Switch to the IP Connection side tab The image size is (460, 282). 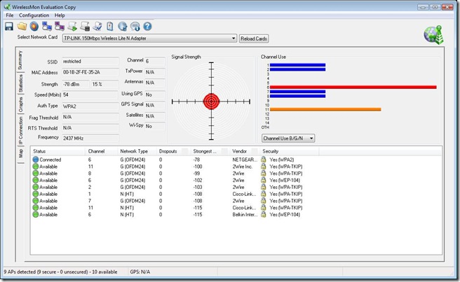click(x=20, y=131)
